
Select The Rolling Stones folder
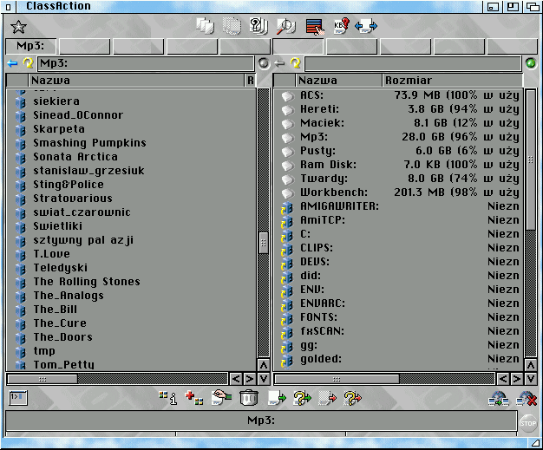click(86, 282)
